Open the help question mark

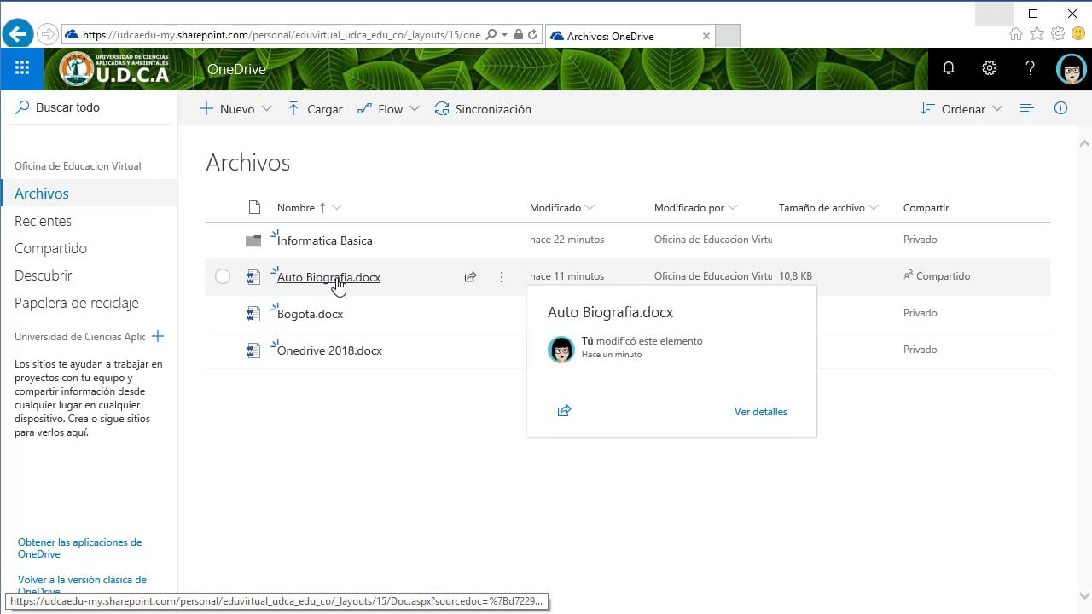pos(1030,68)
